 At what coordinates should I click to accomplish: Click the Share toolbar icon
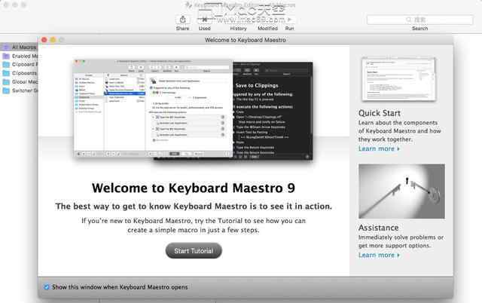182,20
